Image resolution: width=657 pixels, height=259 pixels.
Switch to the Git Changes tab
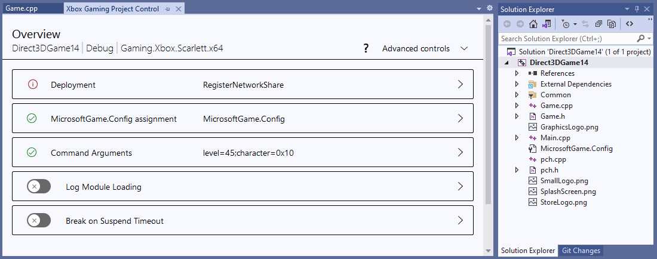pyautogui.click(x=581, y=251)
